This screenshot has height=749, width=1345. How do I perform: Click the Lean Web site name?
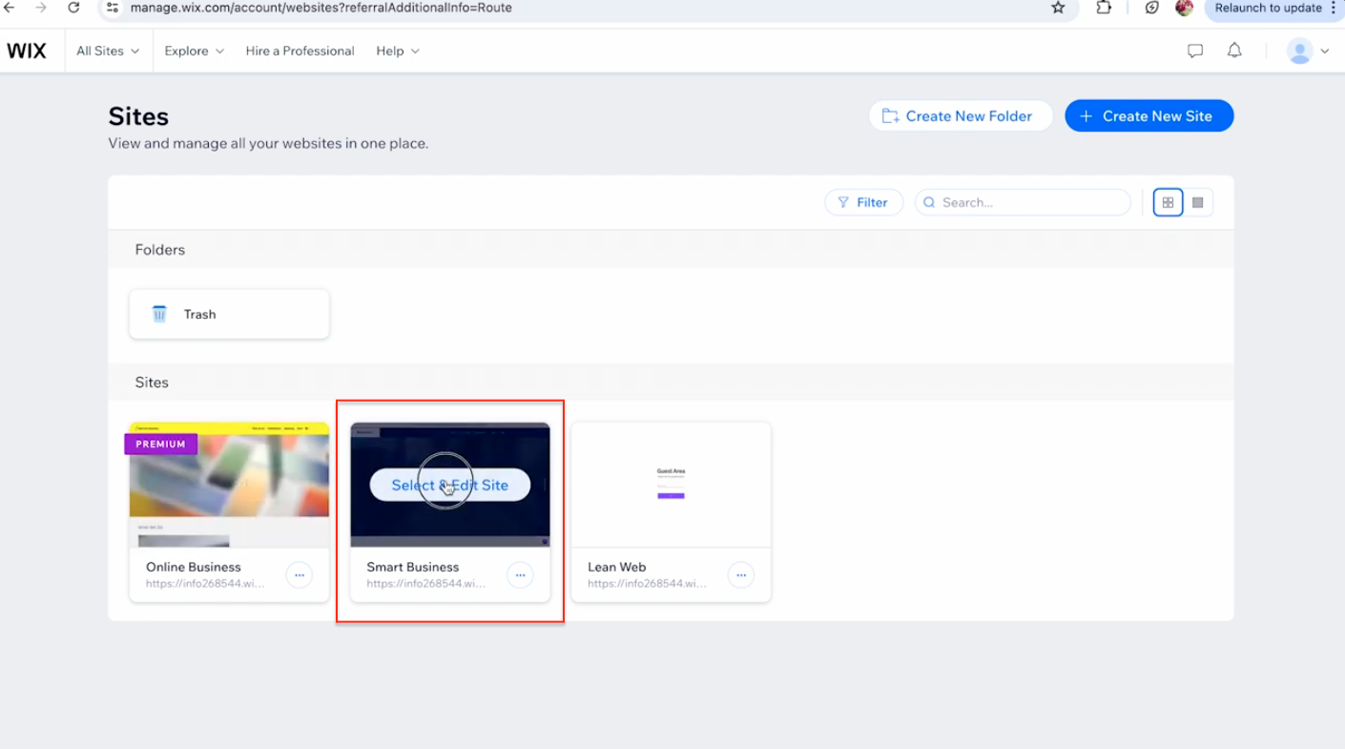point(616,567)
